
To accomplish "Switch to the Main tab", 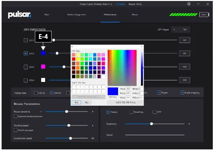I will point(47,14).
